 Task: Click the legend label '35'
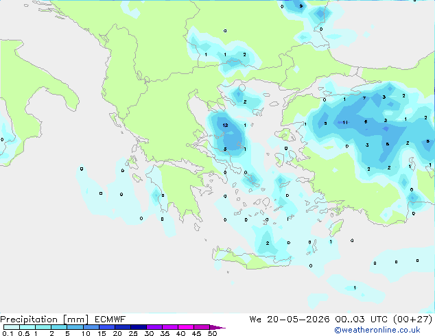pyautogui.click(x=165, y=333)
